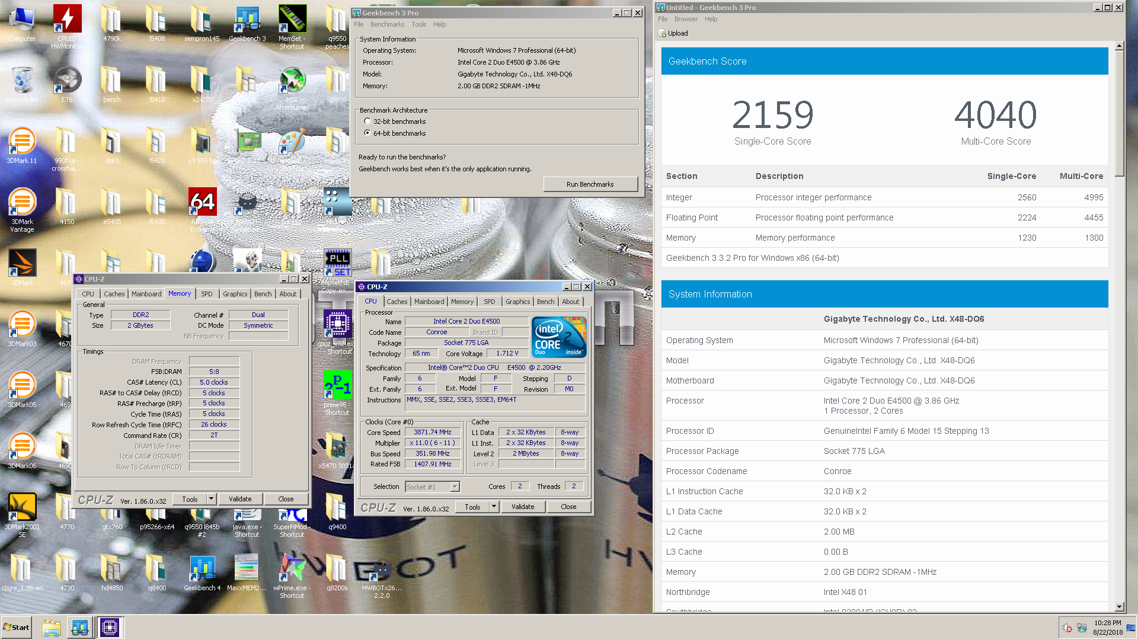Launch the MaxxMEM2 desktop icon

coord(247,573)
